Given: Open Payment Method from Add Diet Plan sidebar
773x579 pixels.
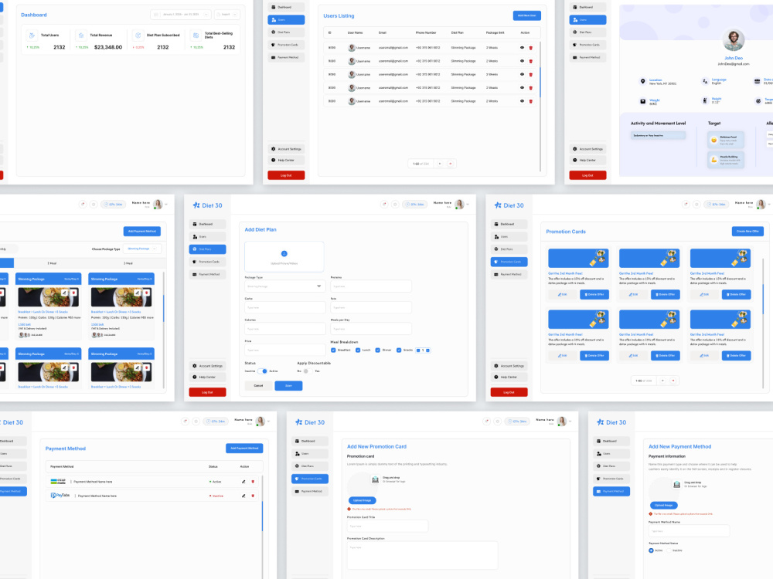Looking at the screenshot, I should [207, 274].
